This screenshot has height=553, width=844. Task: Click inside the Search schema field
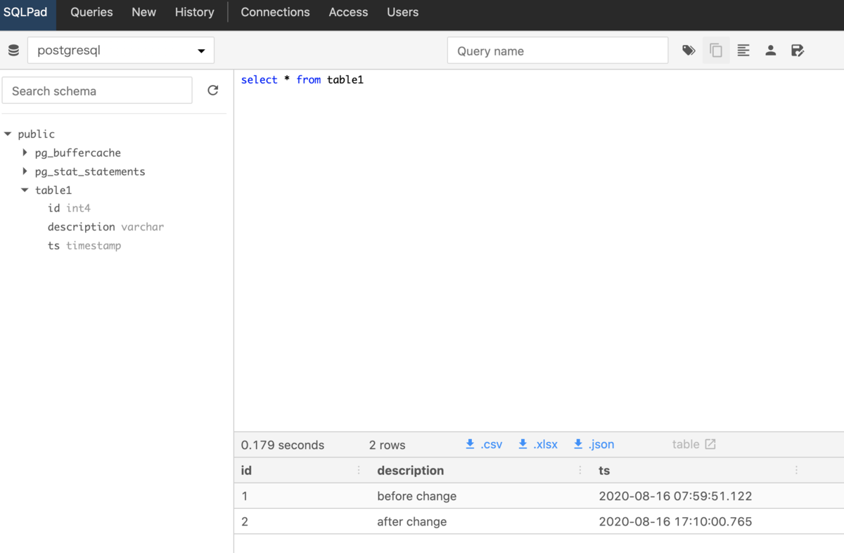pos(97,90)
